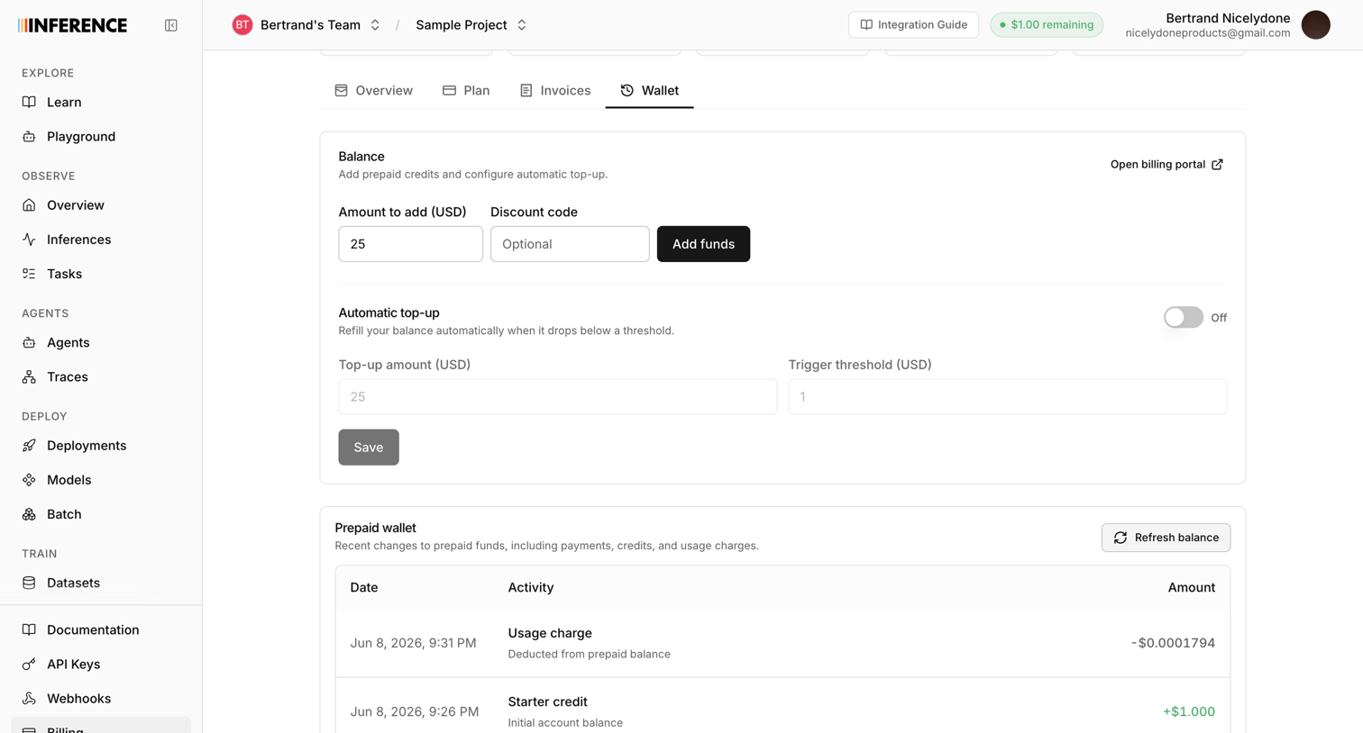Click the user profile avatar
The width and height of the screenshot is (1363, 733).
[1315, 25]
